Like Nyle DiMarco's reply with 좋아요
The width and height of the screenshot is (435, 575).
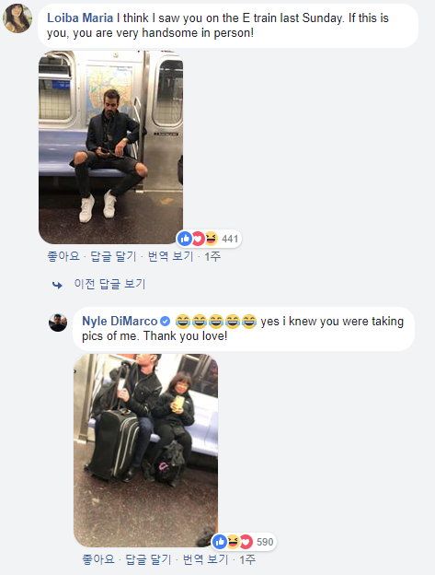coord(98,559)
